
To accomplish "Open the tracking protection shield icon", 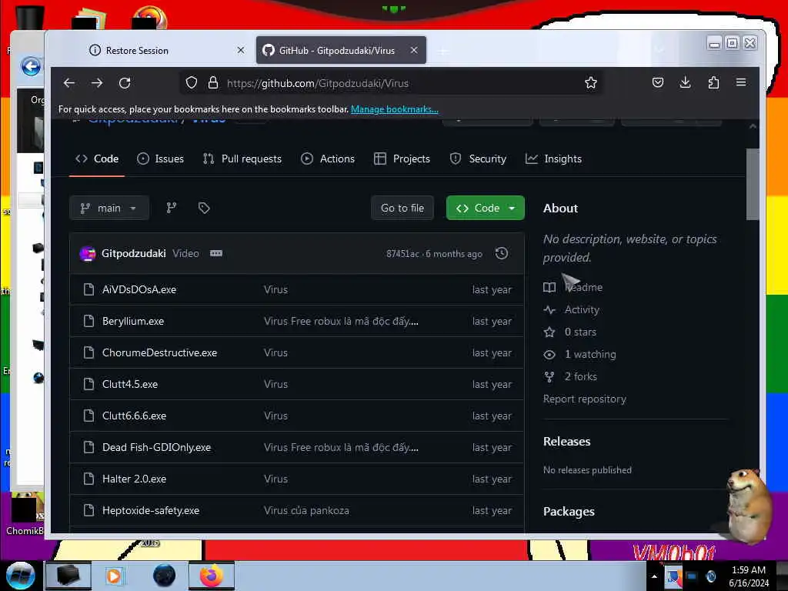I will tap(191, 83).
